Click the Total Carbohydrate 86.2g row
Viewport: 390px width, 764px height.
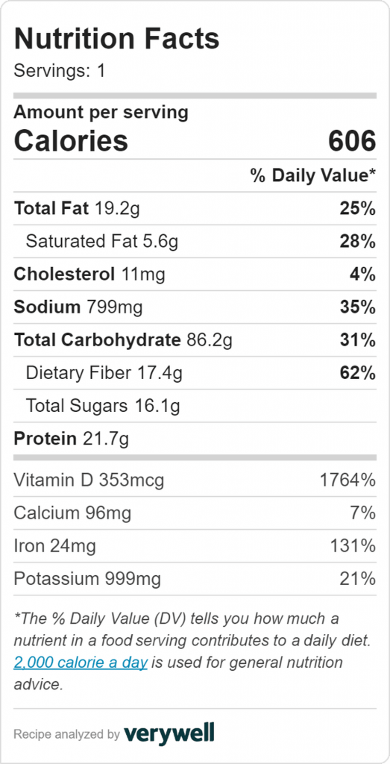tap(195, 340)
